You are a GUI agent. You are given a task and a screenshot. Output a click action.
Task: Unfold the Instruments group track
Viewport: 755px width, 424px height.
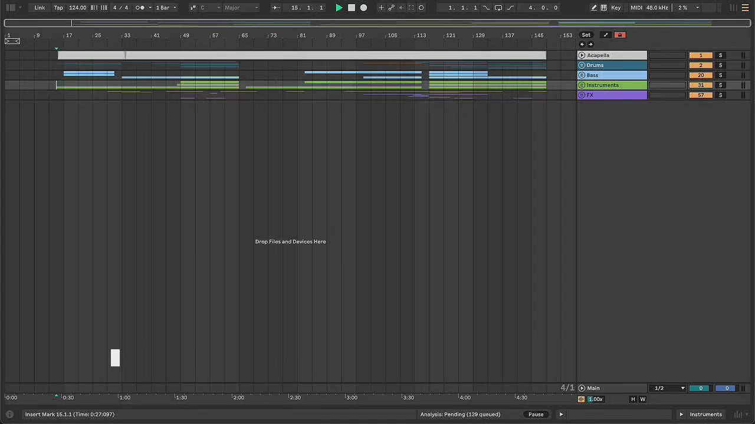coord(582,85)
